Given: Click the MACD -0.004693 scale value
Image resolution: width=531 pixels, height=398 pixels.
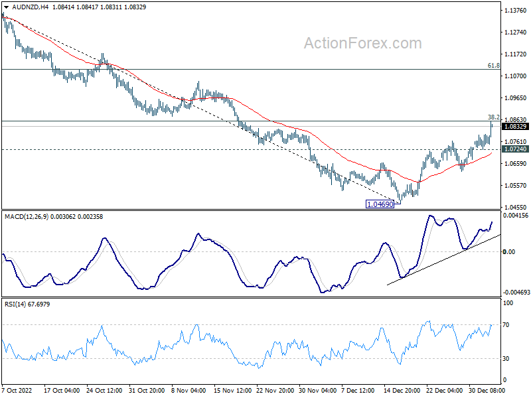Looking at the screenshot, I should pyautogui.click(x=516, y=292).
